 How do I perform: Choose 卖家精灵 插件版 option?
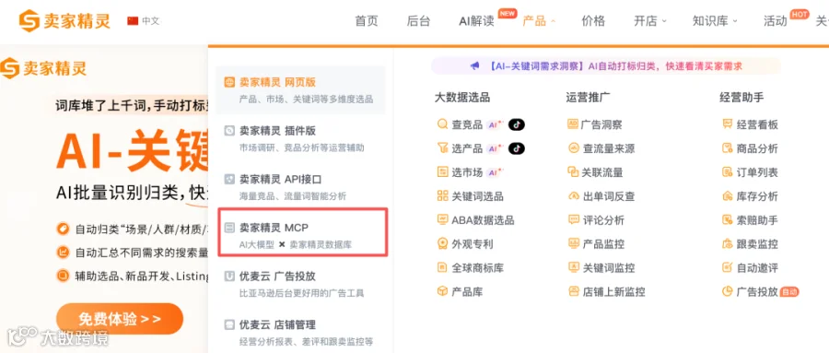point(301,137)
